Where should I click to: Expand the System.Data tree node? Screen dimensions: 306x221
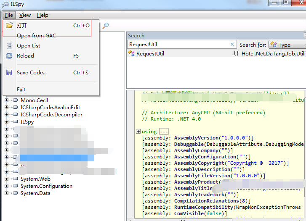click(x=7, y=193)
